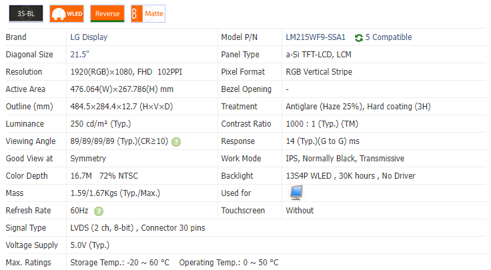Click the Contrast Ratio label

pyautogui.click(x=246, y=124)
